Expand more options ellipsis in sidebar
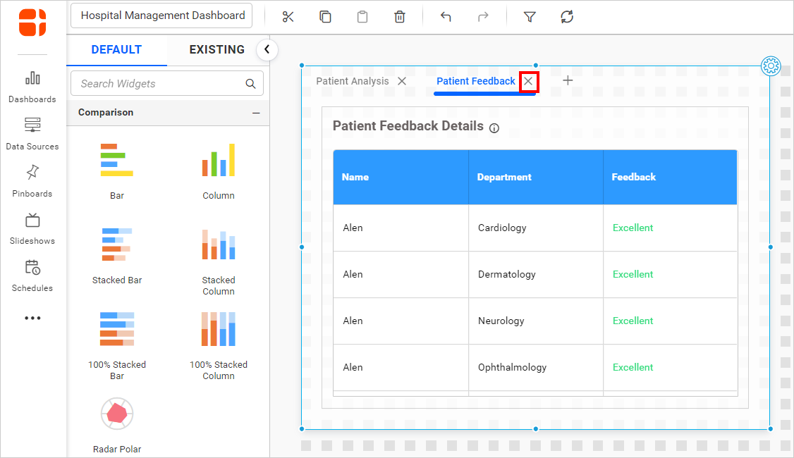794x458 pixels. 32,318
